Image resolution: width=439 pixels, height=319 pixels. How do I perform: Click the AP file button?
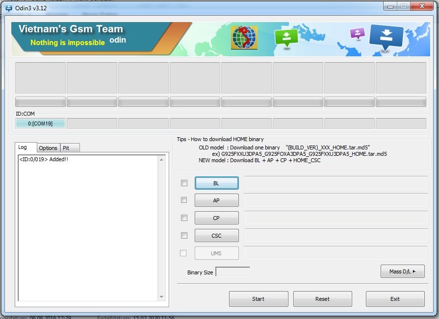217,200
